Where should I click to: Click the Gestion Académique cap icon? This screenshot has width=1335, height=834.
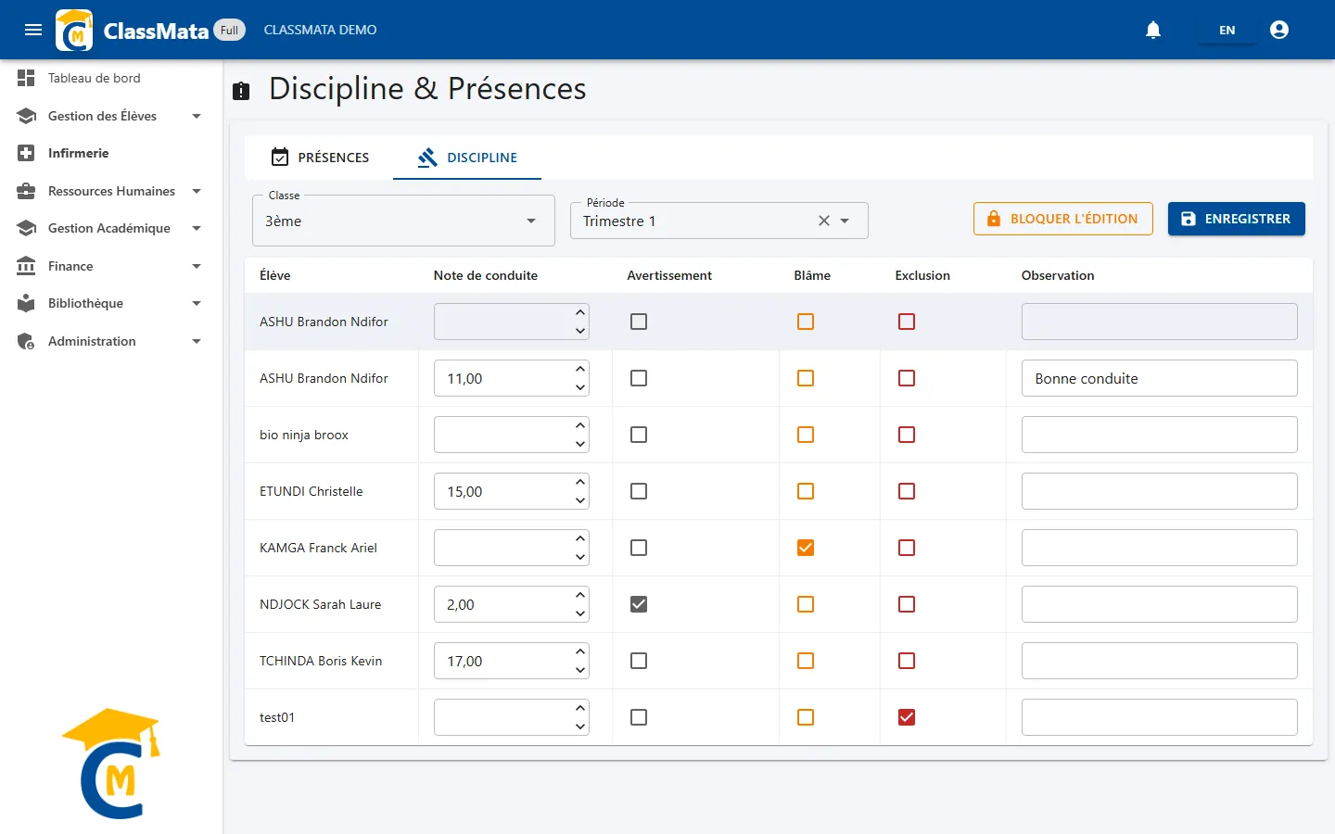[x=26, y=228]
